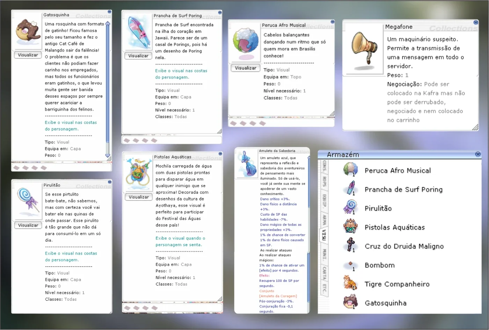
Task: Click the resize grip of Megafone window
Action: (x=475, y=127)
